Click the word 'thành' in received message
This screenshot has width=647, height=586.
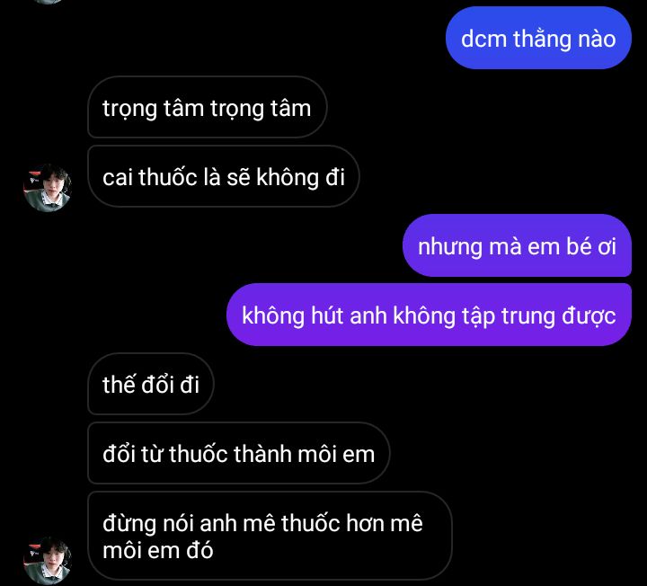pyautogui.click(x=262, y=454)
